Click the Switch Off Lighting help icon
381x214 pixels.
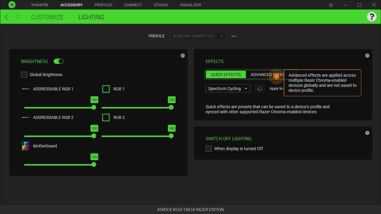(367, 133)
